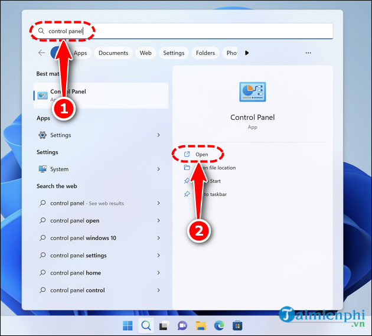Click Open in the Control Panel preview
This screenshot has width=372, height=336.
202,155
